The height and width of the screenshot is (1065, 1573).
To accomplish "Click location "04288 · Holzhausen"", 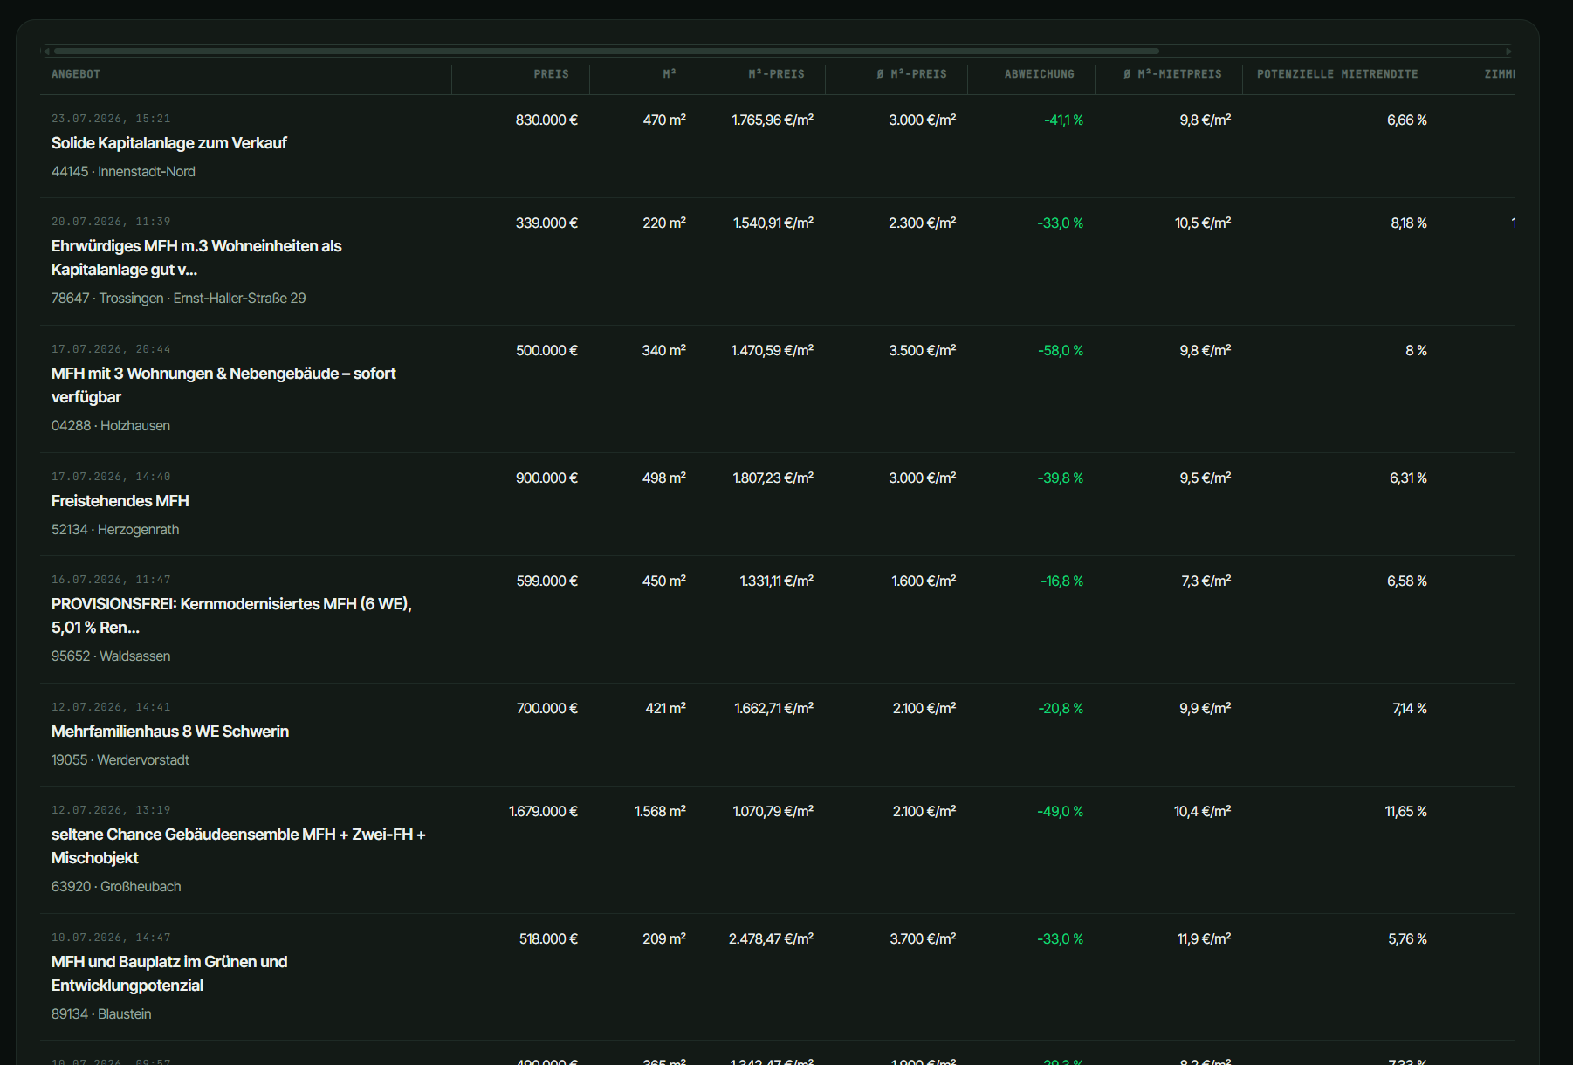I will (x=111, y=426).
